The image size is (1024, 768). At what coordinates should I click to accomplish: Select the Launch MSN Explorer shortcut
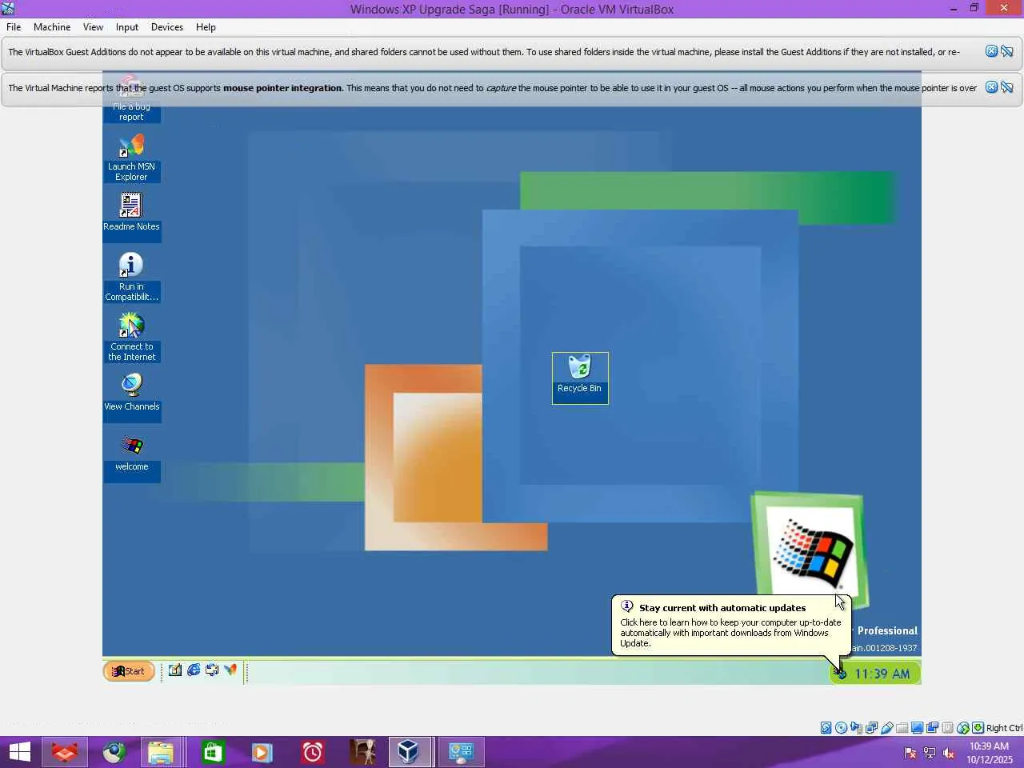[131, 158]
